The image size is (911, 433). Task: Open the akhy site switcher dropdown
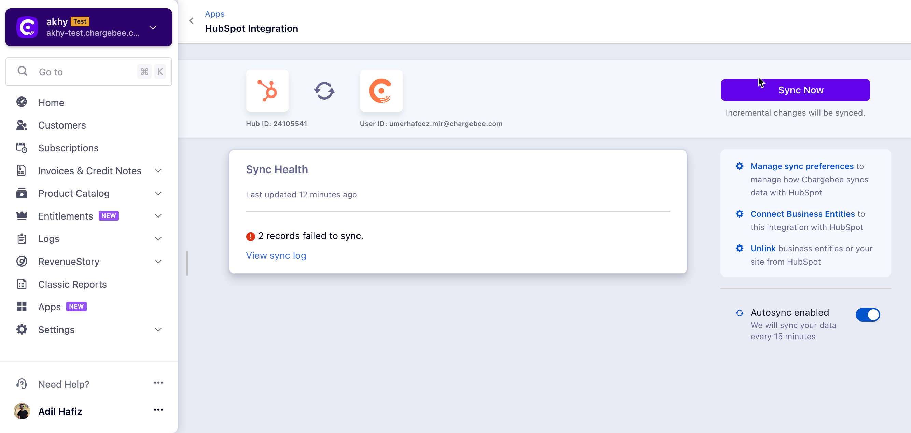(x=153, y=28)
